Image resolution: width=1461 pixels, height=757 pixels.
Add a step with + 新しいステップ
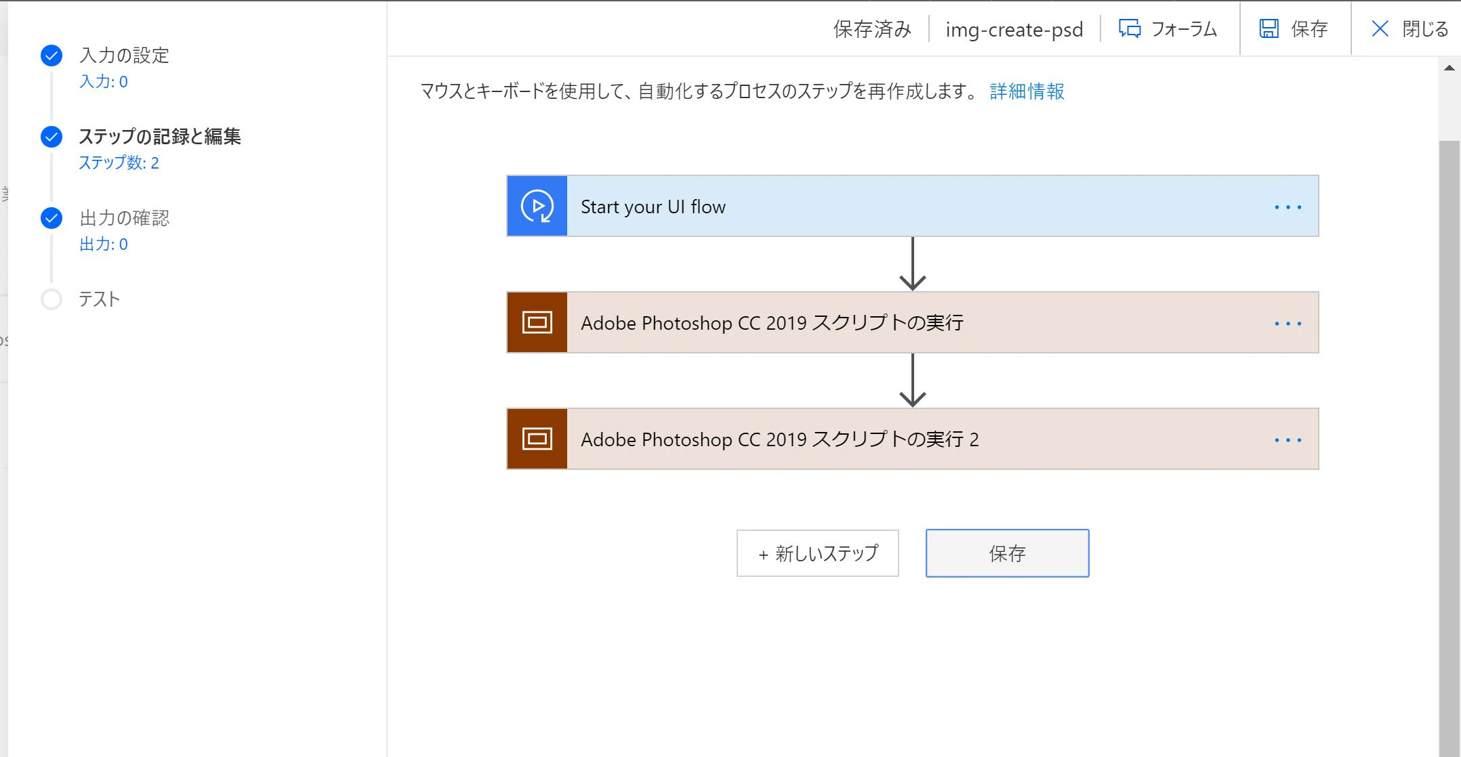pos(818,553)
